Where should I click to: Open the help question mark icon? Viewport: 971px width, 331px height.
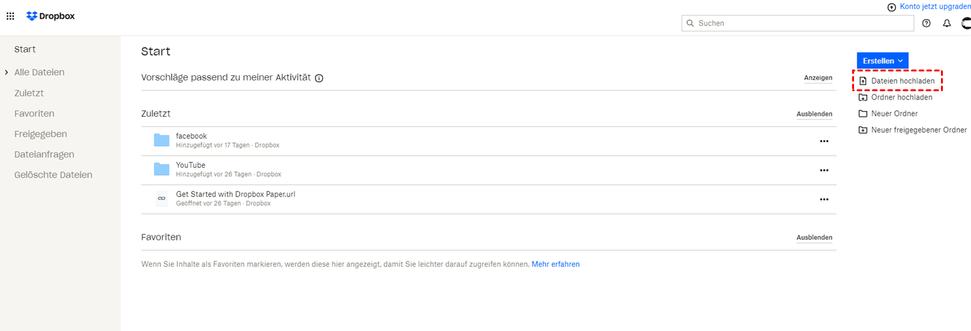pos(926,23)
